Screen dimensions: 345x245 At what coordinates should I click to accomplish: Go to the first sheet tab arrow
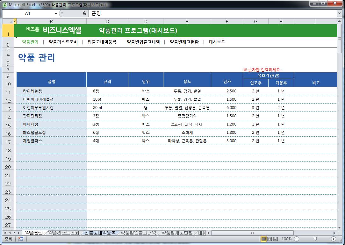coord(5,233)
